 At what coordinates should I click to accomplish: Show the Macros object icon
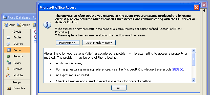(x=8, y=69)
